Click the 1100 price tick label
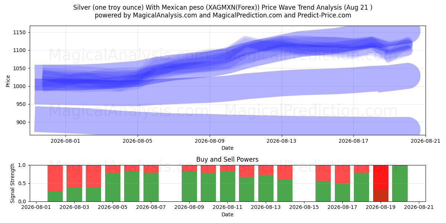 coord(19,50)
